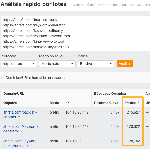Click the info icon next to Palabras Clave
This screenshot has height=149, width=150.
tap(119, 102)
